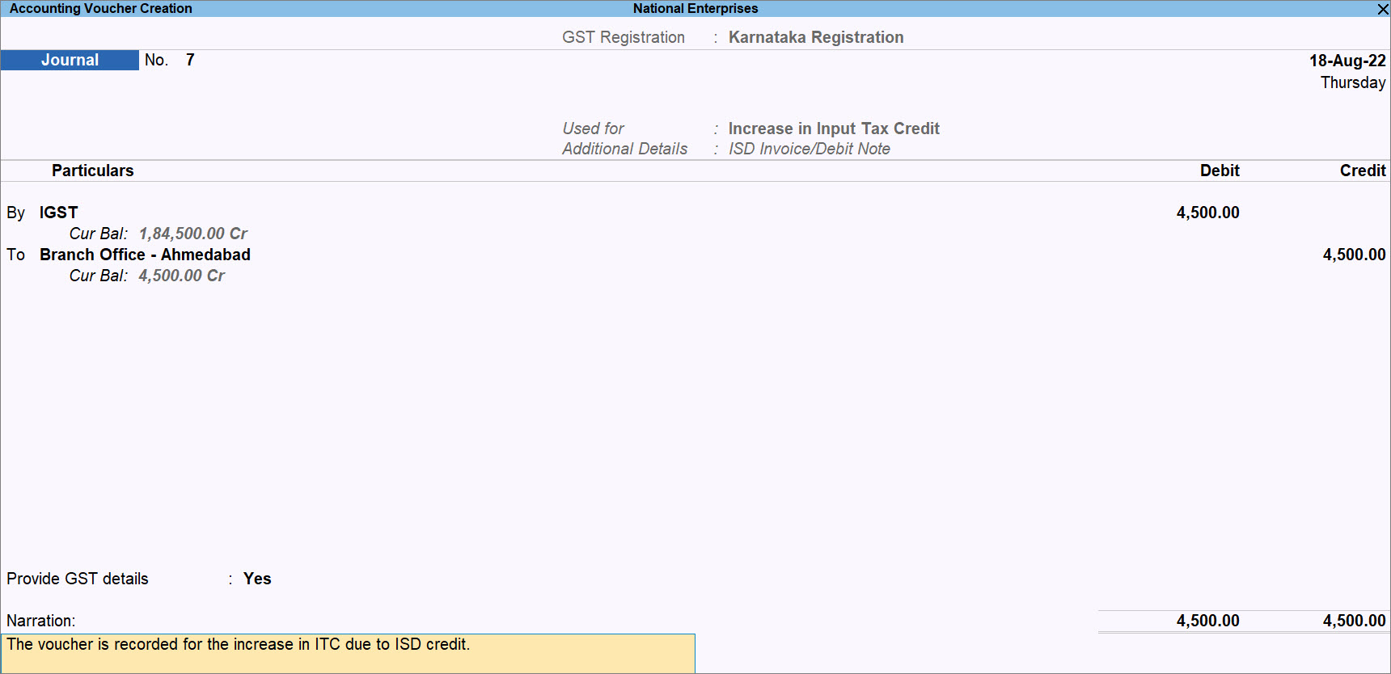Screen dimensions: 1391x674
Task: Click the 'Additional Details' field label
Action: click(625, 149)
